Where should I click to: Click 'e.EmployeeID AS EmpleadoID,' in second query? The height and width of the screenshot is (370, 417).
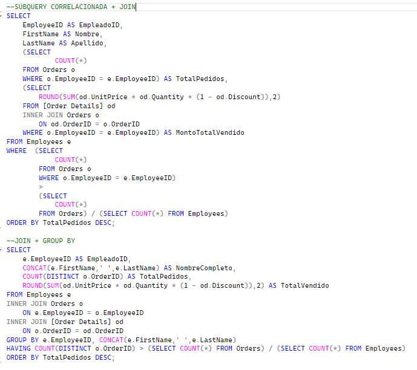click(x=77, y=259)
